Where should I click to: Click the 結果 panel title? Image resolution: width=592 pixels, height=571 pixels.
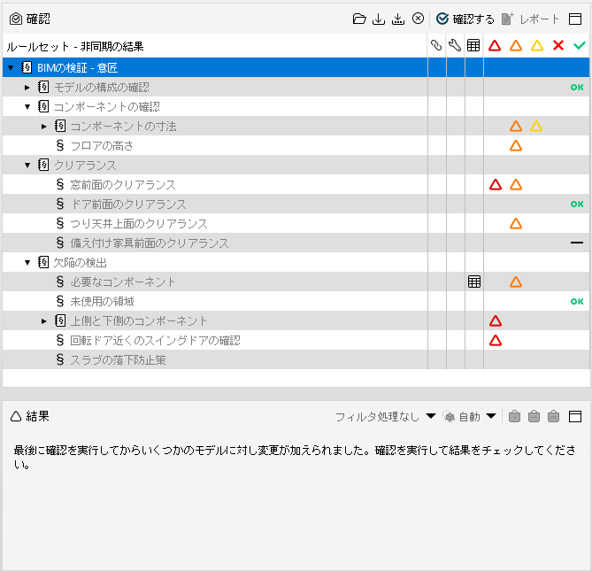[37, 416]
